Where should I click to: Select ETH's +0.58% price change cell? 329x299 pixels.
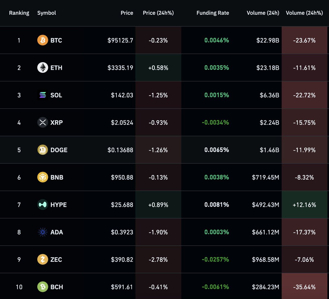tap(158, 67)
